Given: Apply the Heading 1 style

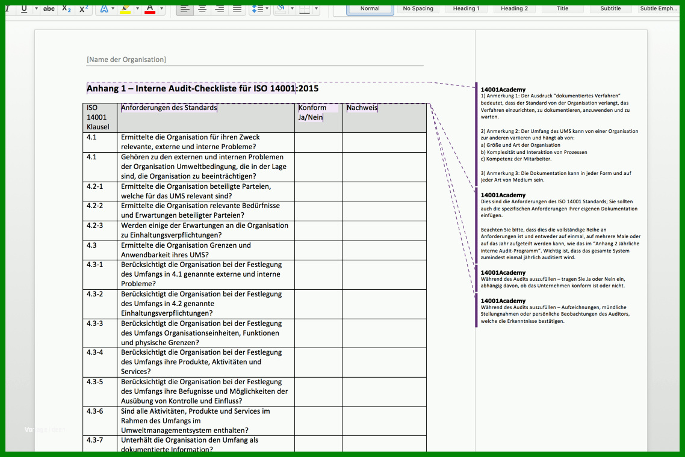Looking at the screenshot, I should pos(466,9).
